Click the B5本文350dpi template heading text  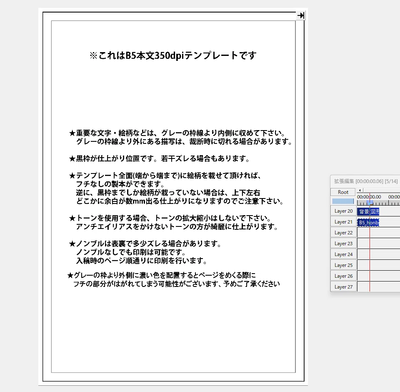click(x=172, y=55)
